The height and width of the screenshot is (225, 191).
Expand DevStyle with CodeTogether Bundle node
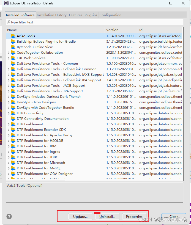9,108
